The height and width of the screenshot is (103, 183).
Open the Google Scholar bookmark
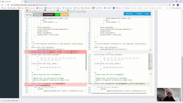click(67, 8)
